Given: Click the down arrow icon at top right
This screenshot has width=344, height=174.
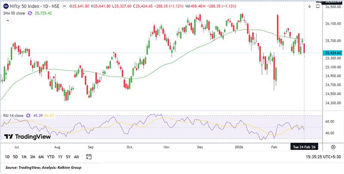Looking at the screenshot, I should 310,6.
